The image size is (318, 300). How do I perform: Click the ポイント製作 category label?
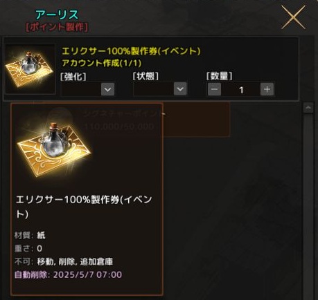57,27
